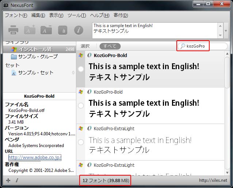The height and width of the screenshot is (188, 233).
Task: Click OpenType icon beside second KozGoPro-Bold
Action: click(x=89, y=92)
